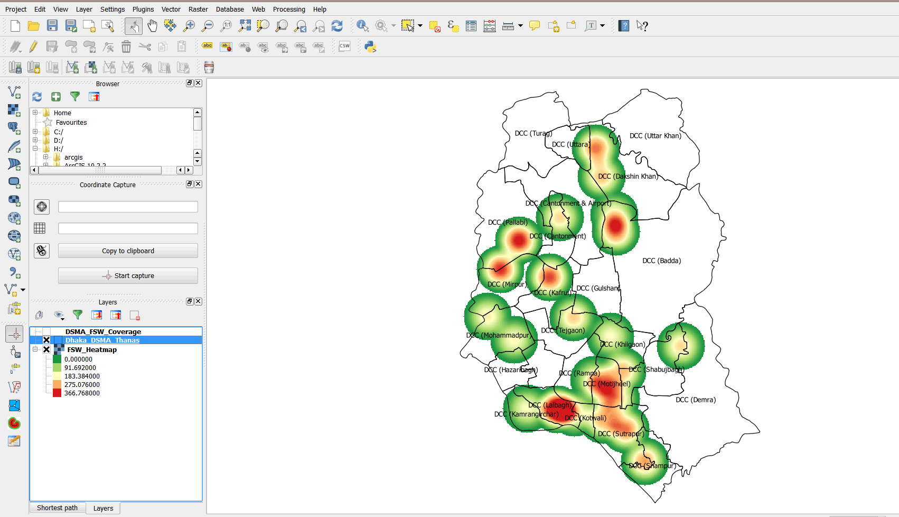Viewport: 899px width, 517px height.
Task: Open the Text Annotation dropdown arrow
Action: coord(602,26)
